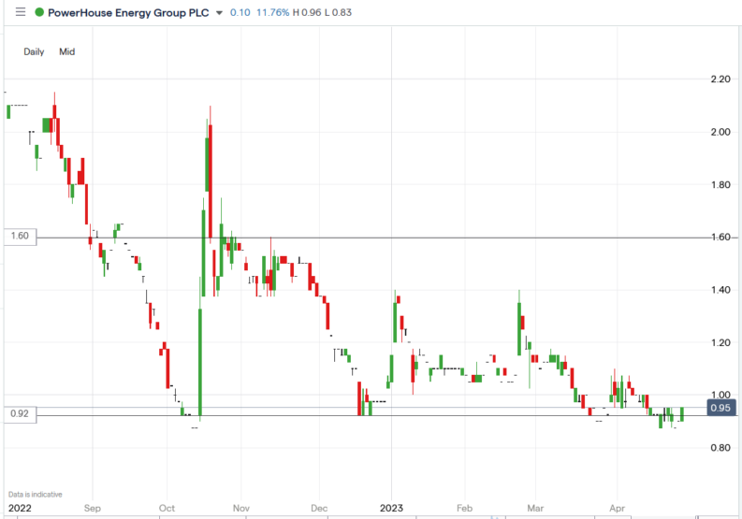Click the 11.76% percentage change value
This screenshot has height=519, width=742.
point(271,13)
